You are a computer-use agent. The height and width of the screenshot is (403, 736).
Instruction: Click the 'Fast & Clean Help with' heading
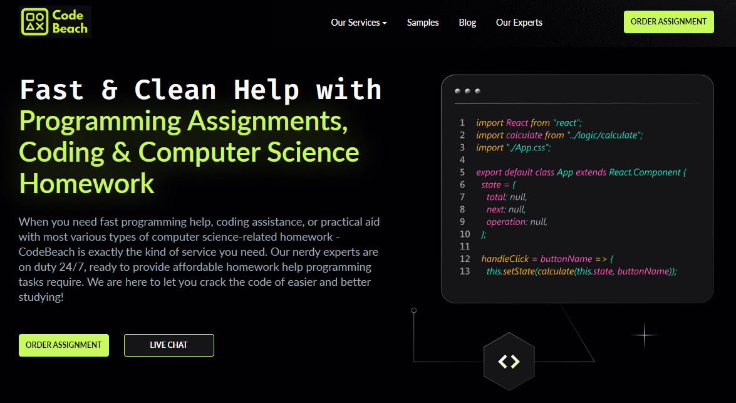pyautogui.click(x=201, y=90)
